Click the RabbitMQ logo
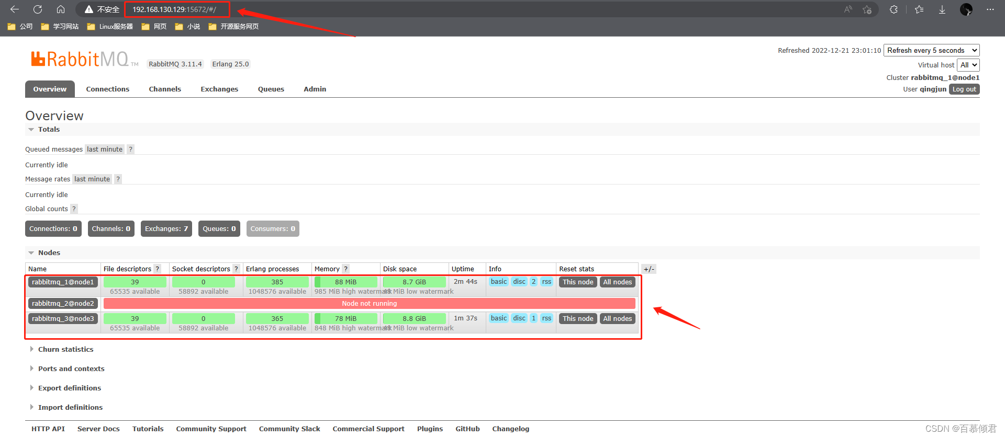Viewport: 1005px width, 438px height. [x=84, y=59]
